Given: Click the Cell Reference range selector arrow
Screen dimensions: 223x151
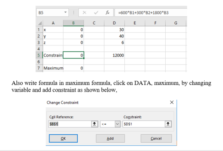Looking at the screenshot, I should pyautogui.click(x=94, y=124).
